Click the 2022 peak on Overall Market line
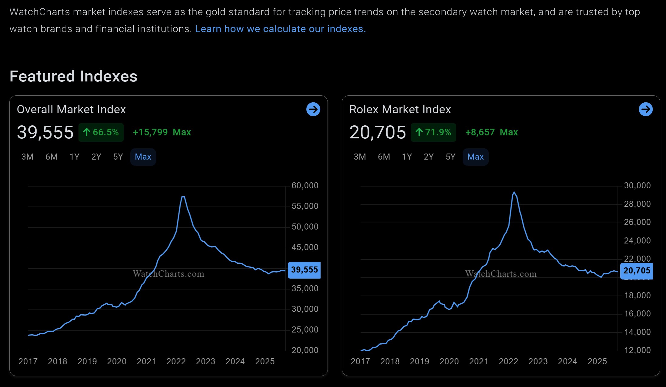Image resolution: width=666 pixels, height=387 pixels. (183, 197)
